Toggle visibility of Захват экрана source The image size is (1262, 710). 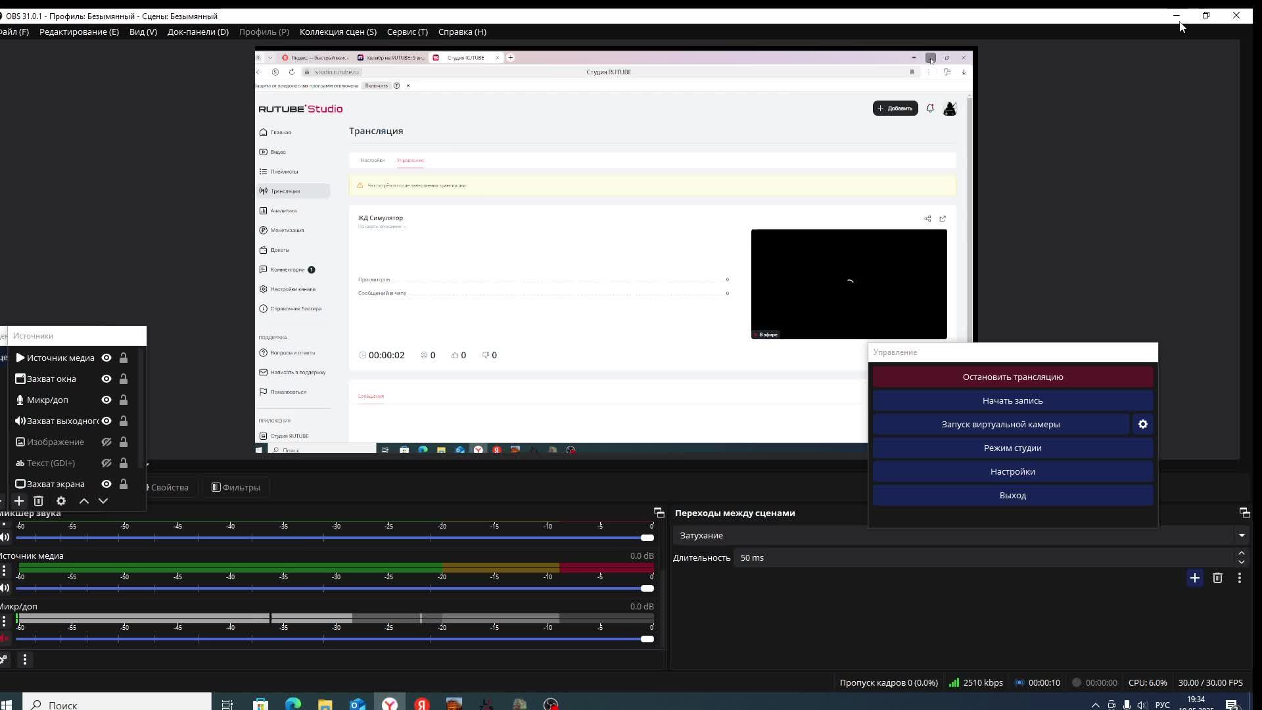pyautogui.click(x=106, y=484)
